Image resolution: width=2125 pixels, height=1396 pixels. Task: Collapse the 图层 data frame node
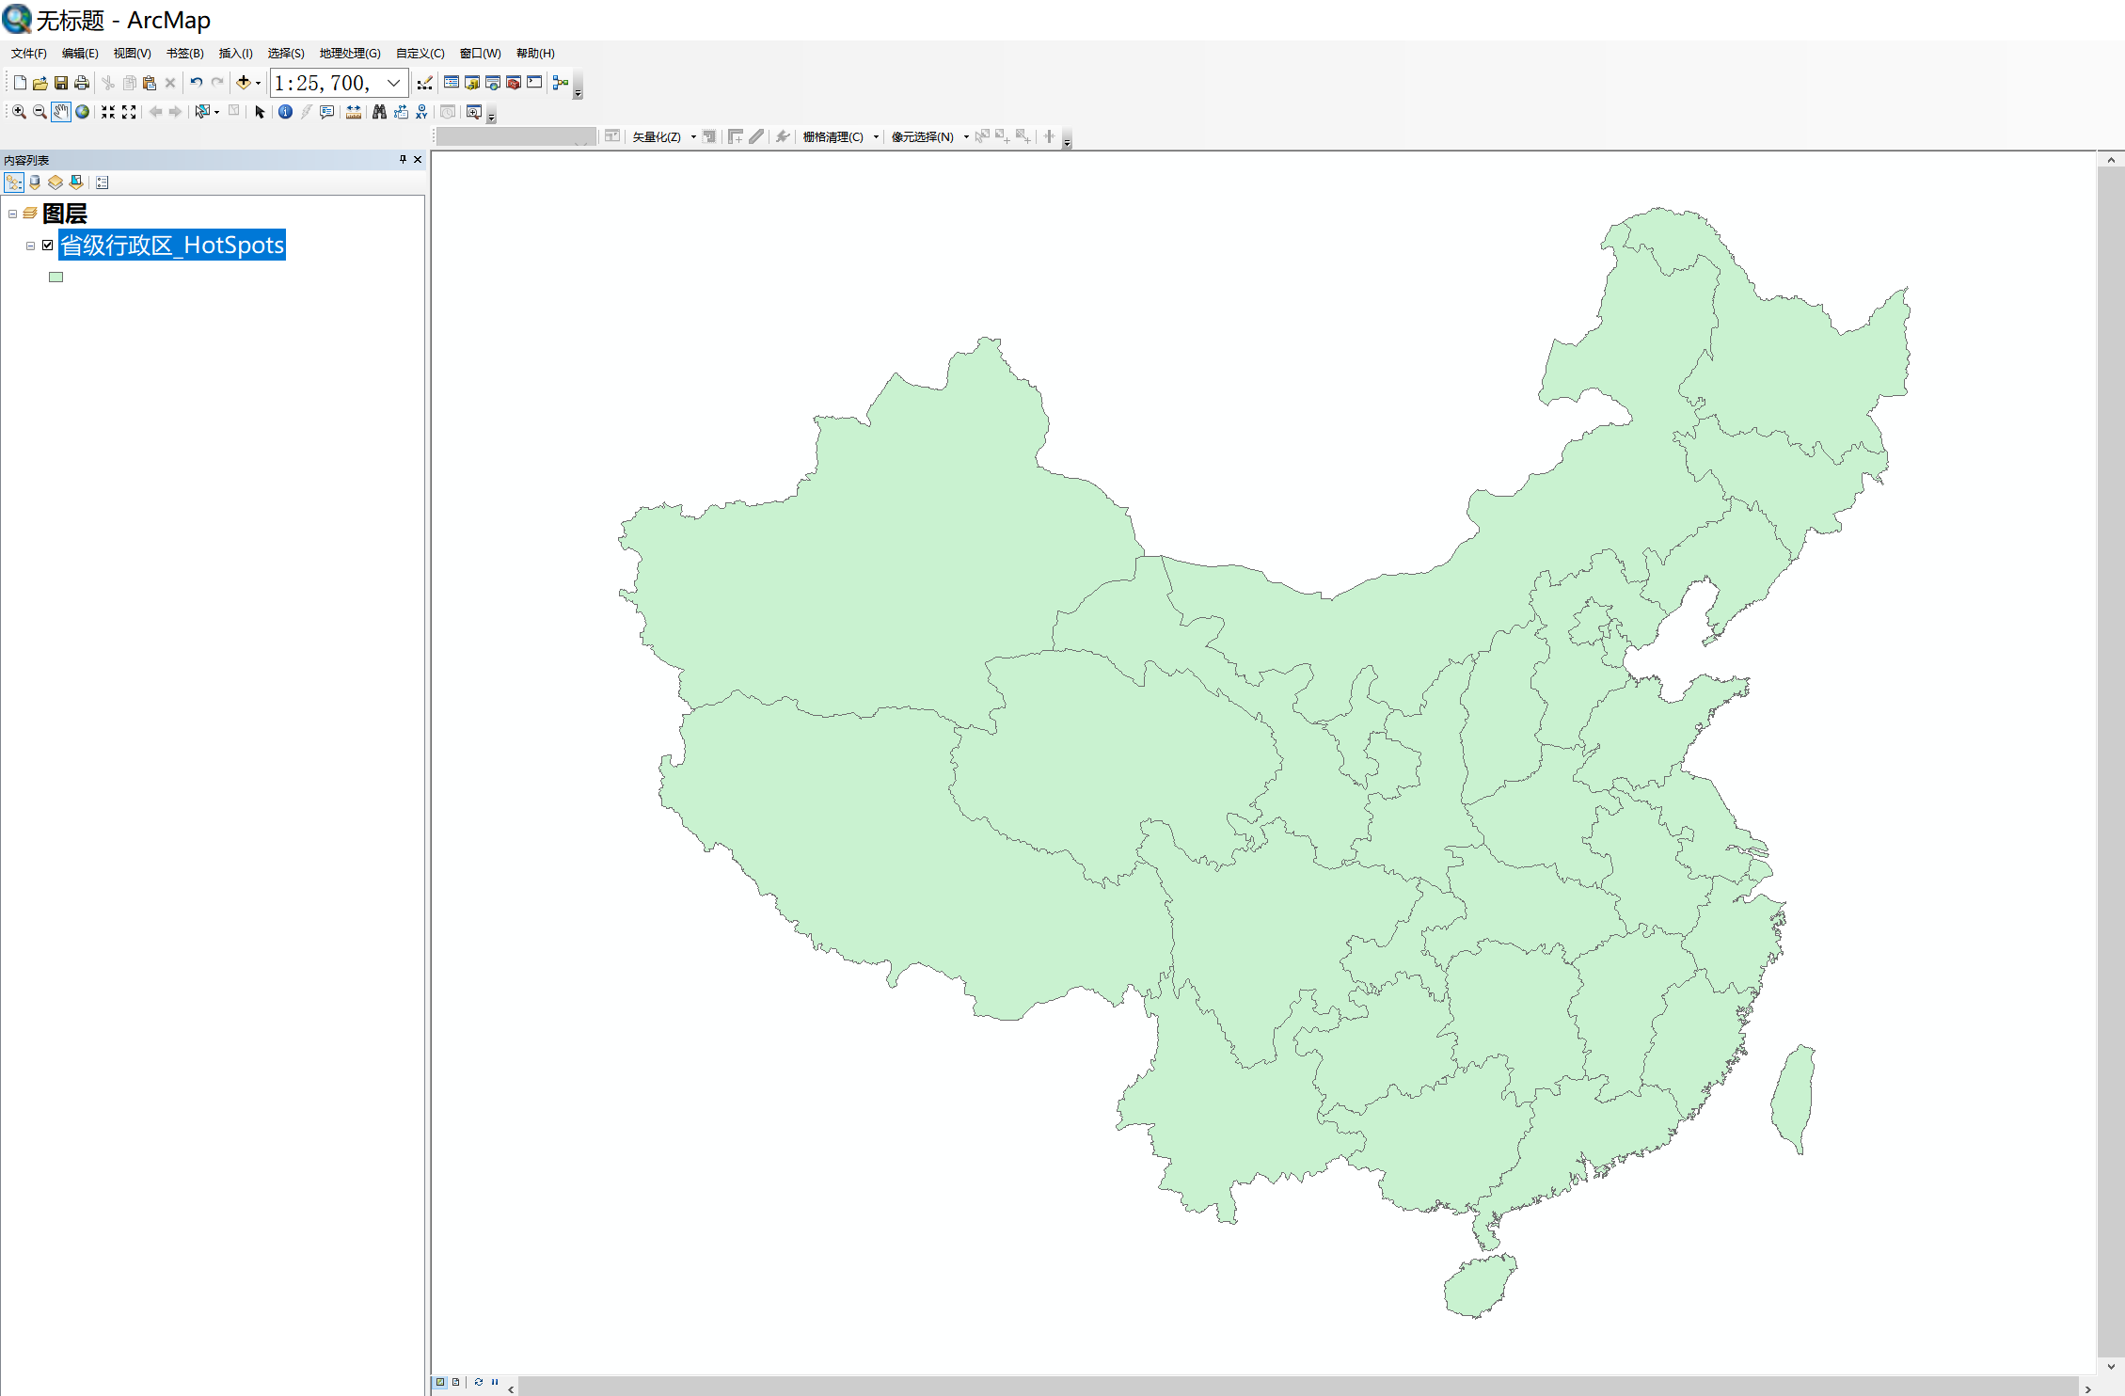pos(12,214)
